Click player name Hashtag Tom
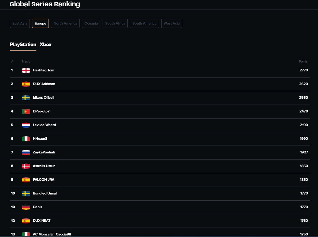This screenshot has height=237, width=318. [x=43, y=70]
